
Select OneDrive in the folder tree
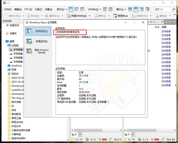tap(17, 66)
